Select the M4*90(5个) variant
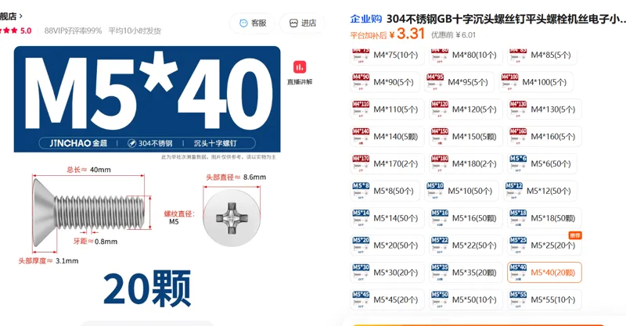 click(385, 82)
